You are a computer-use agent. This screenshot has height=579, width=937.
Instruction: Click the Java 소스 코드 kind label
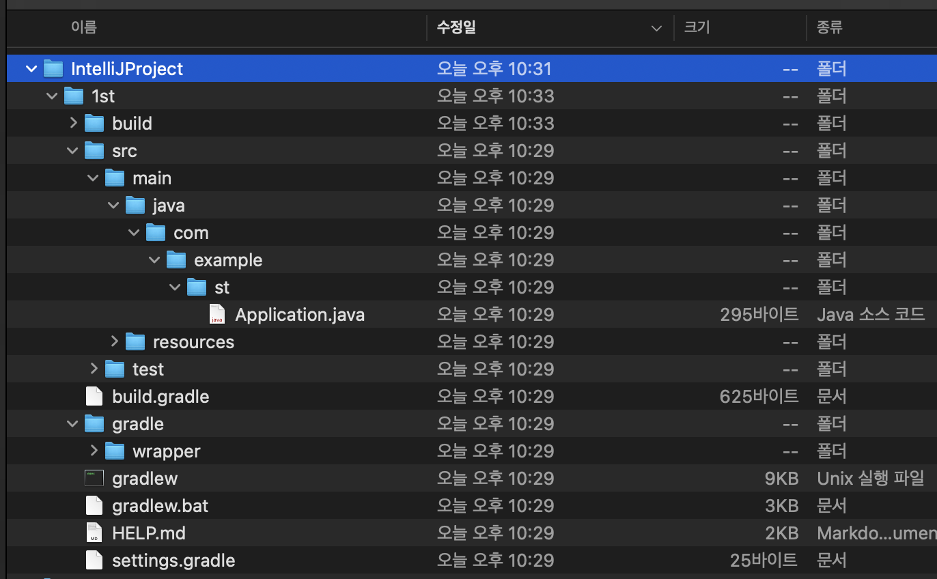pos(871,315)
